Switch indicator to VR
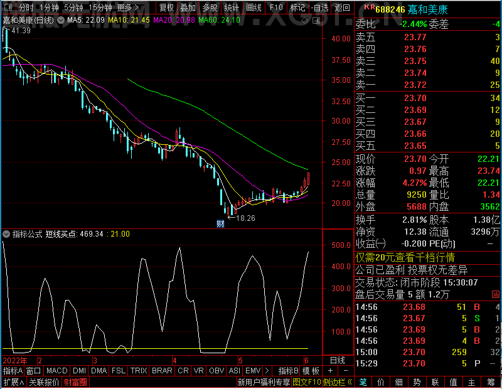The height and width of the screenshot is (389, 502). click(199, 371)
